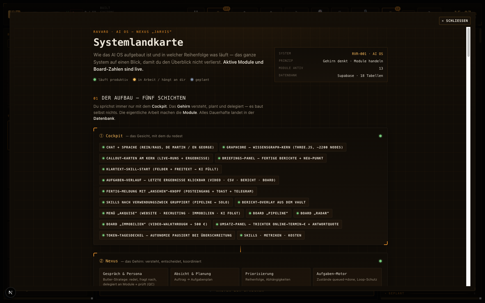Click the green status dot in Nexus header
485x303 pixels.
pyautogui.click(x=380, y=261)
